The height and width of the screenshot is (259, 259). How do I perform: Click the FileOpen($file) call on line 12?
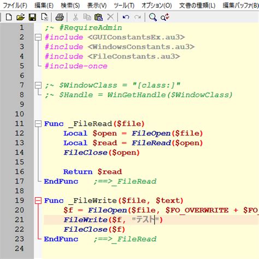167,133
